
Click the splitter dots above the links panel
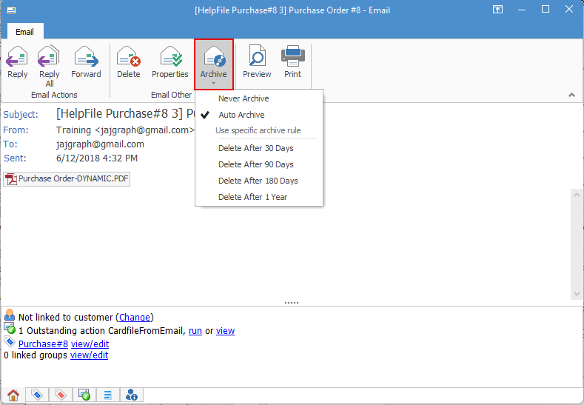pyautogui.click(x=292, y=303)
